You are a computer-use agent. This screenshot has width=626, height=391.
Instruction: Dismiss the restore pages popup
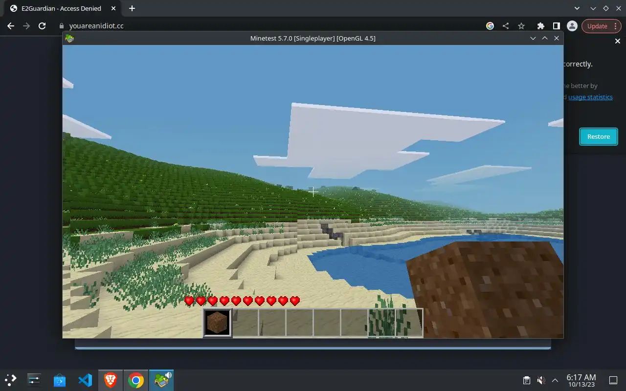click(617, 41)
